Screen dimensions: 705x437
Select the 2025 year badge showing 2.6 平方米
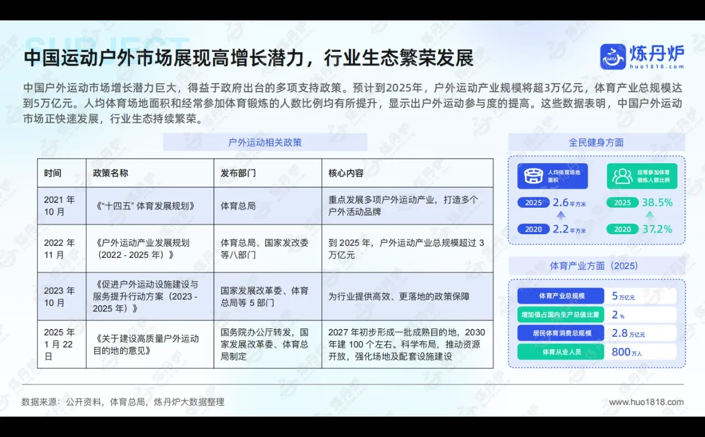533,202
